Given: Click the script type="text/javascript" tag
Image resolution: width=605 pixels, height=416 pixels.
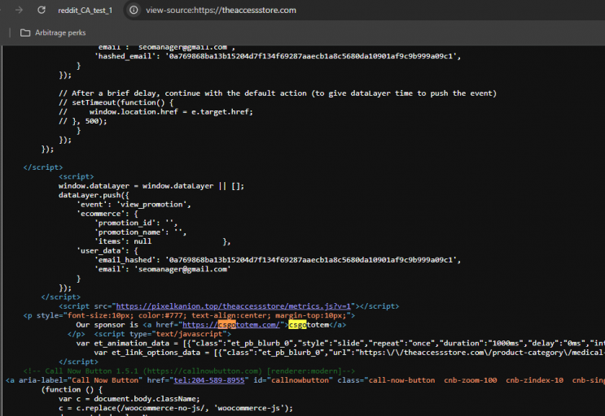Looking at the screenshot, I should click(162, 334).
